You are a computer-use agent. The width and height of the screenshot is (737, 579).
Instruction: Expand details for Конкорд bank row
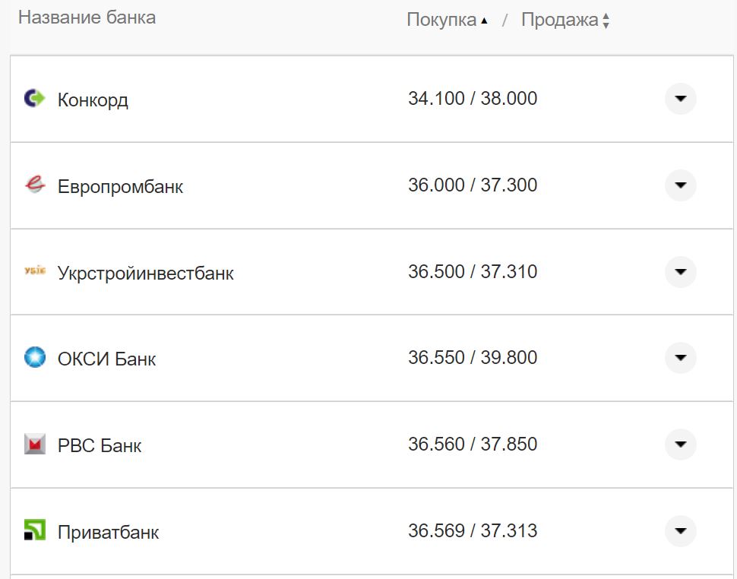[680, 99]
